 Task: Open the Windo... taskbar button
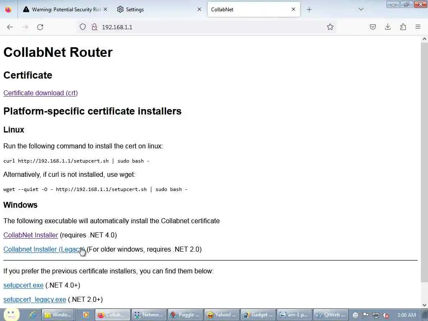(x=57, y=315)
